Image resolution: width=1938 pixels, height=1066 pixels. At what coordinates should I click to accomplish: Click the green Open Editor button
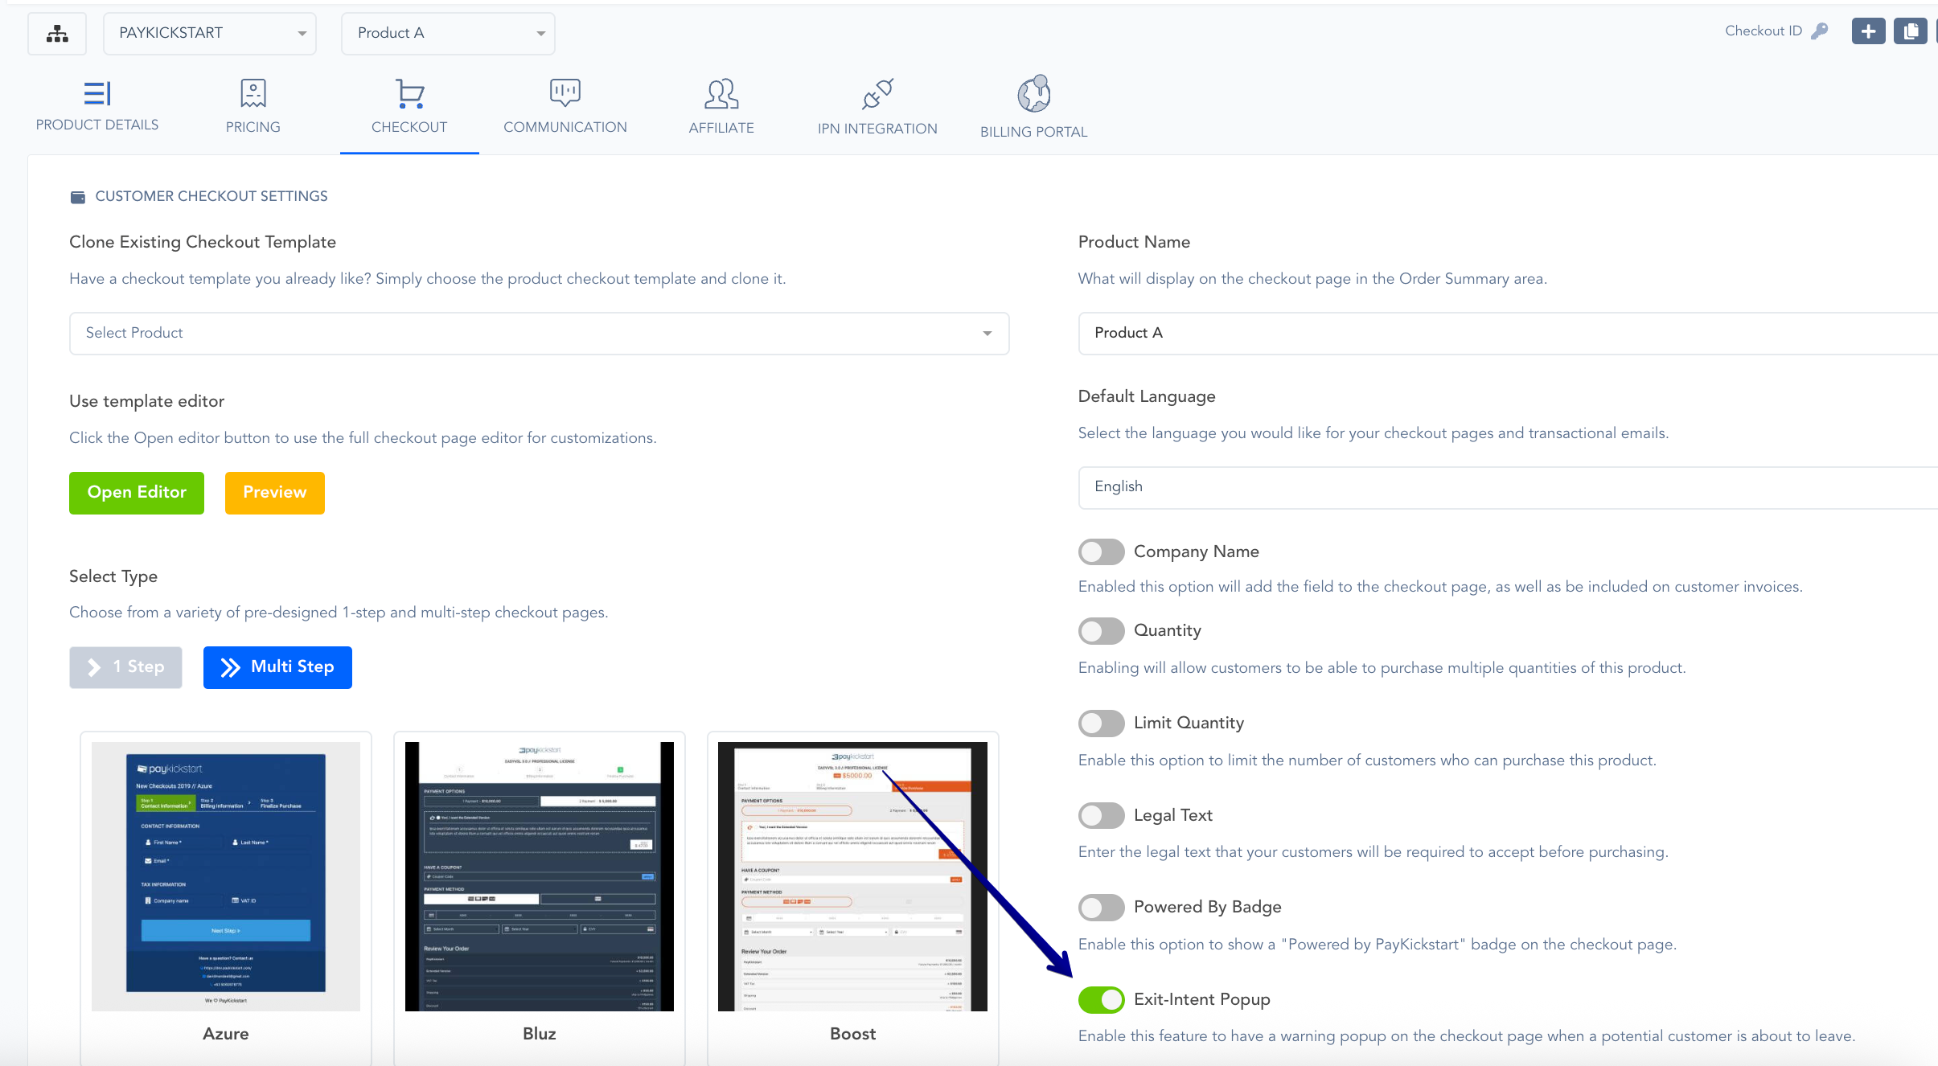(137, 493)
